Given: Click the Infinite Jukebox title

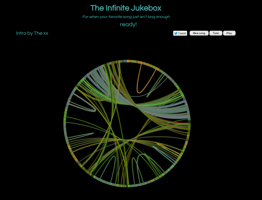Looking at the screenshot, I should coord(126,8).
